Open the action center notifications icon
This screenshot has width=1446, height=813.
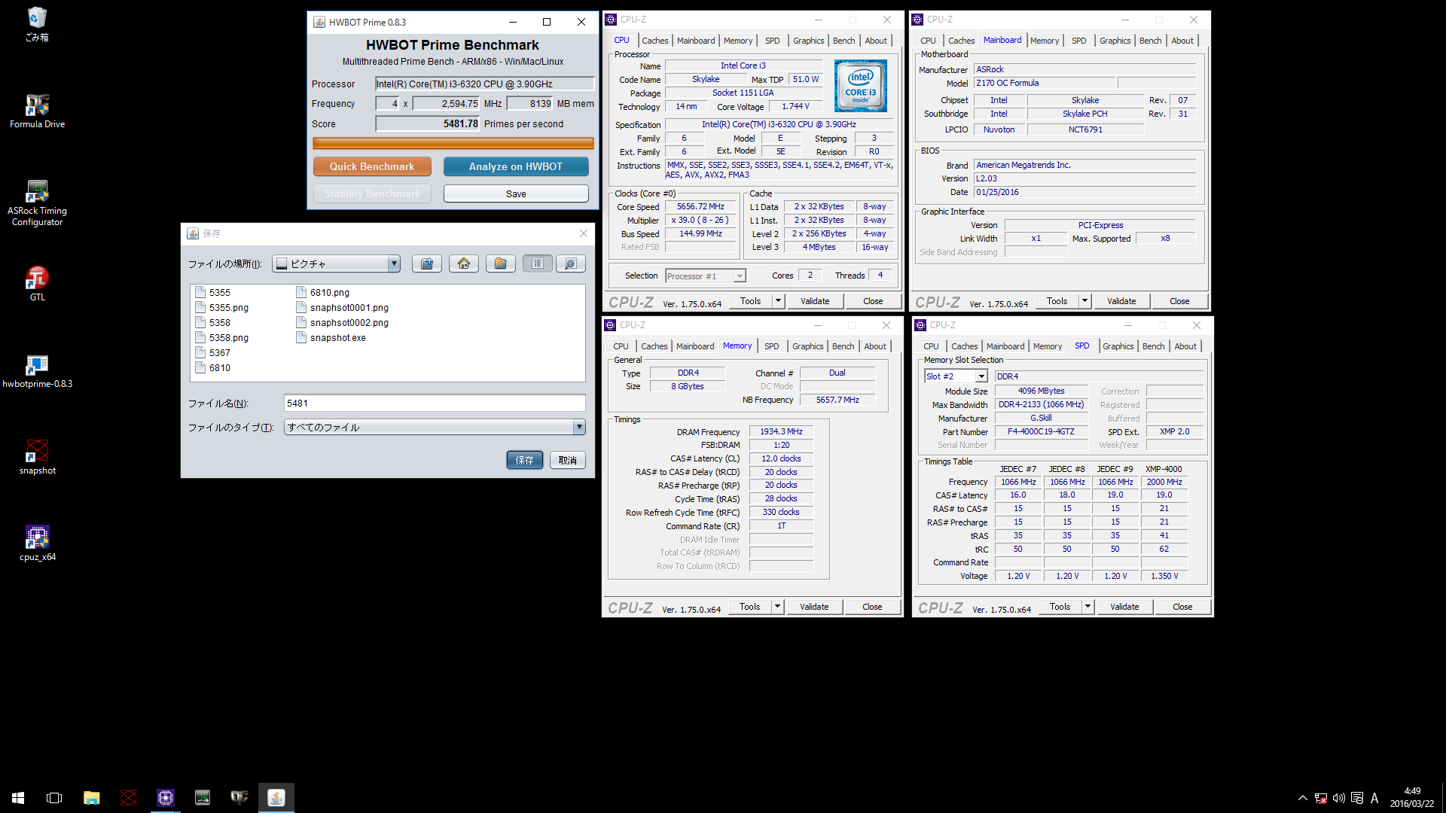tap(1357, 798)
